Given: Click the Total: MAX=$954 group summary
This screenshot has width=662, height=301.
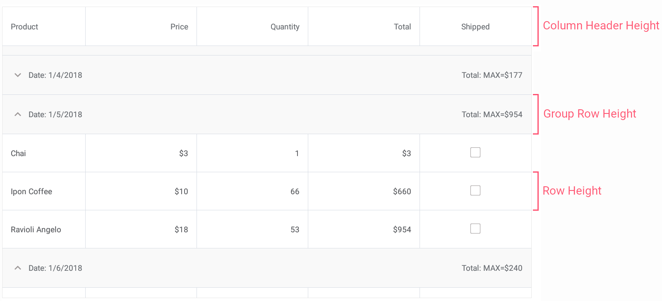Looking at the screenshot, I should pyautogui.click(x=492, y=115).
